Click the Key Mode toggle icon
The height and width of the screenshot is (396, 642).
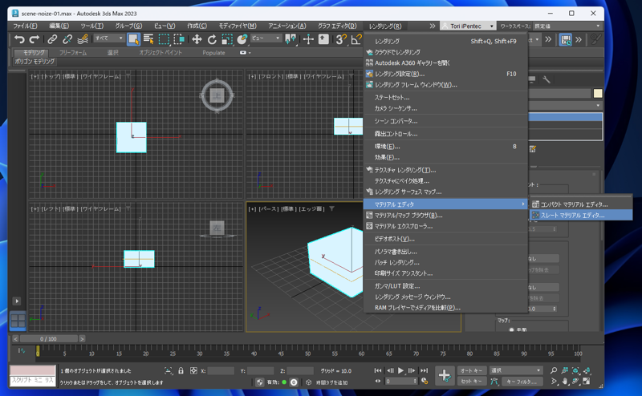point(378,381)
